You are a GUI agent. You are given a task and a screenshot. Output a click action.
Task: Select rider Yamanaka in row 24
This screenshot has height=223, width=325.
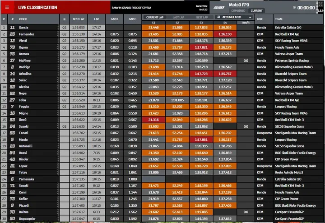[x=26, y=179]
